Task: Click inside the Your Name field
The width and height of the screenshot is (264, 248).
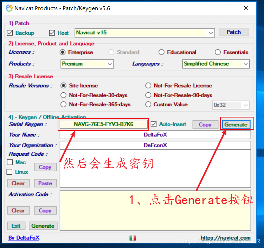Action: point(155,135)
